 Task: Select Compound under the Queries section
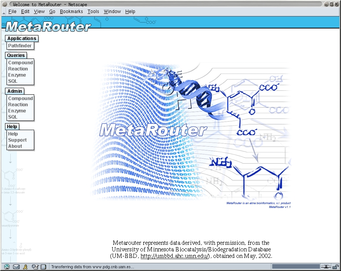[x=20, y=63]
